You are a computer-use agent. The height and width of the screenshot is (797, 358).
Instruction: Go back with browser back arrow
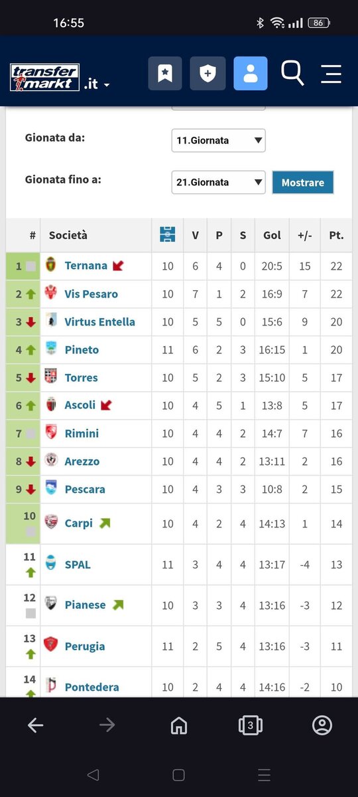point(36,725)
